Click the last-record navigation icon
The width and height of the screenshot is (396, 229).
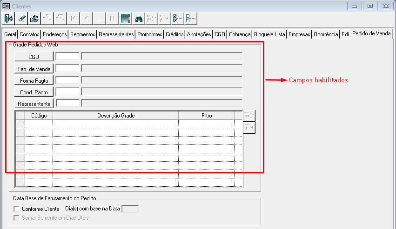click(112, 19)
